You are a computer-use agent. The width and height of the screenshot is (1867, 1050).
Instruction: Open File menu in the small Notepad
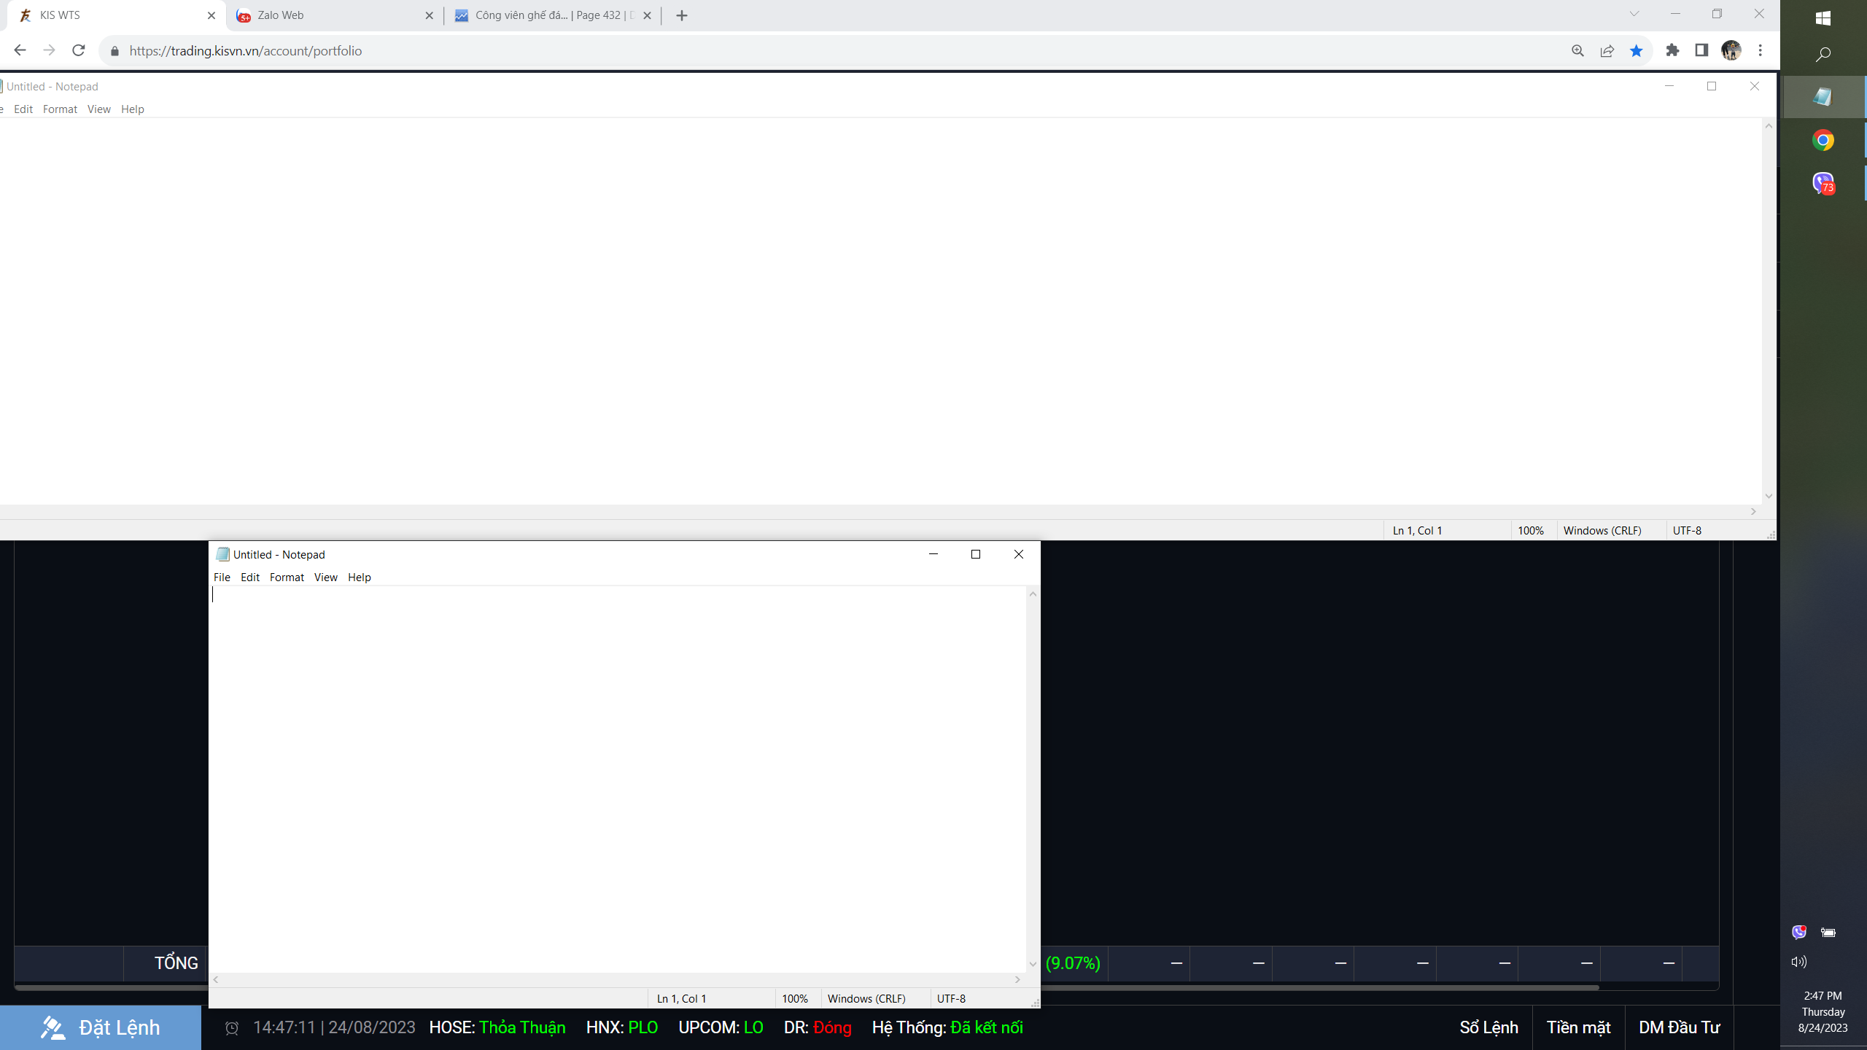(222, 577)
